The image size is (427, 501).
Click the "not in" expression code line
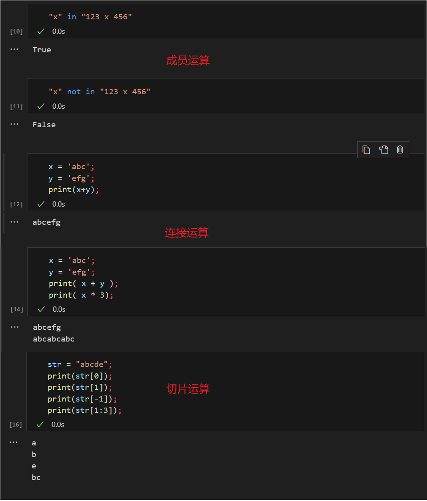point(99,92)
